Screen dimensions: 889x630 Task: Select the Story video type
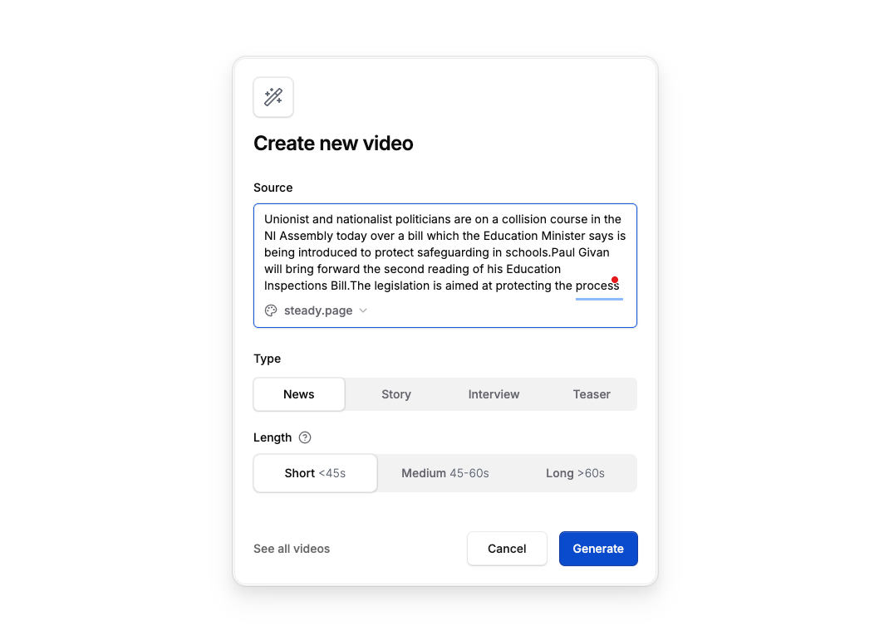tap(396, 394)
